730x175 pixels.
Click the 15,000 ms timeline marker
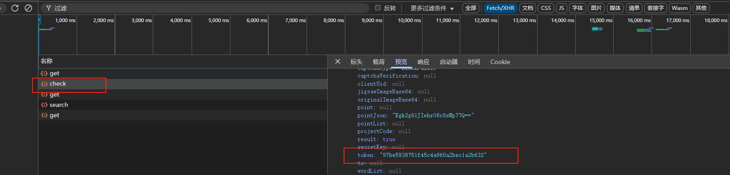[601, 20]
